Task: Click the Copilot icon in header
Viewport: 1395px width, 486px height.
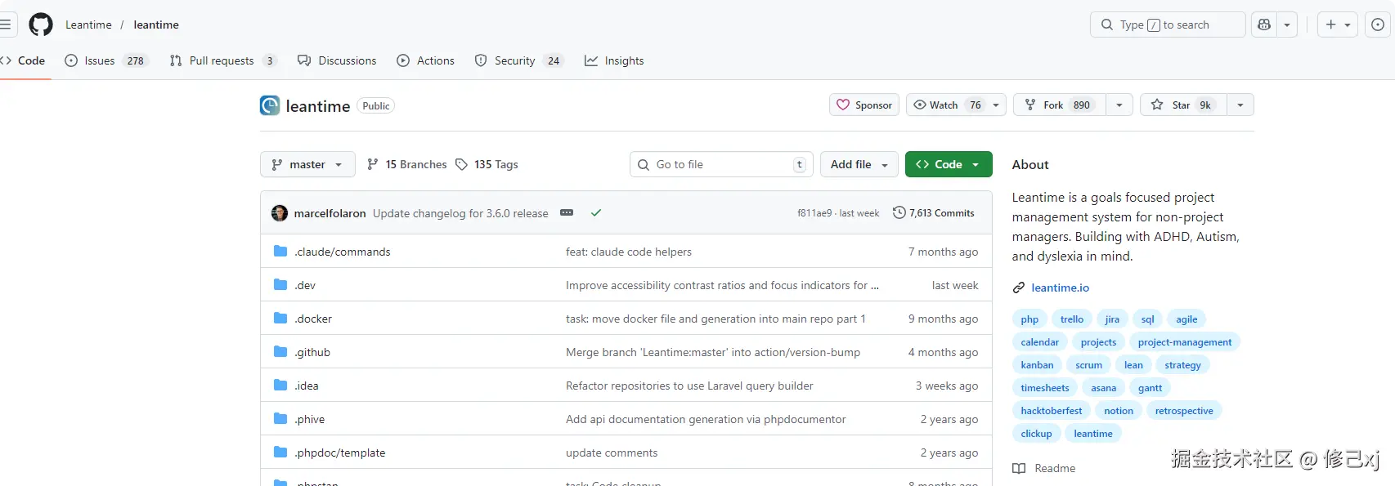Action: [x=1264, y=25]
